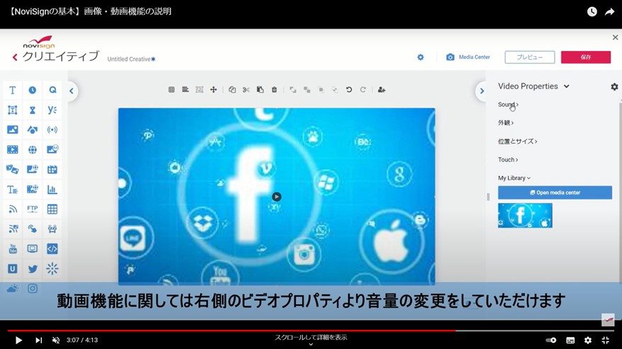The width and height of the screenshot is (622, 349).
Task: Play the video on the canvas
Action: click(277, 197)
